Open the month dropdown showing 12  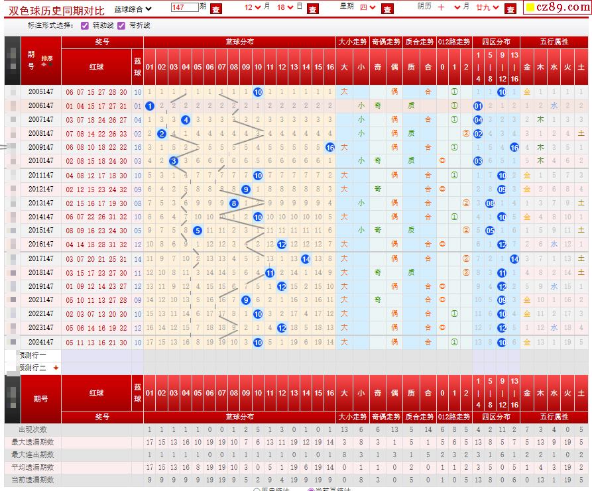(253, 7)
